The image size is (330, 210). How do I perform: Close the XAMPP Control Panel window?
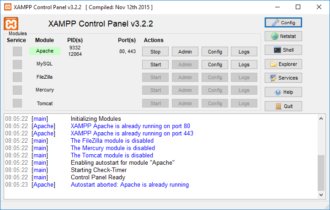coord(319,7)
